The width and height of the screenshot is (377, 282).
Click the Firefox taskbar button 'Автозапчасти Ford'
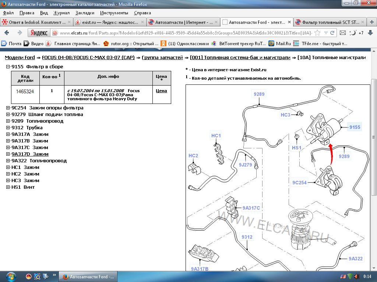coord(88,277)
